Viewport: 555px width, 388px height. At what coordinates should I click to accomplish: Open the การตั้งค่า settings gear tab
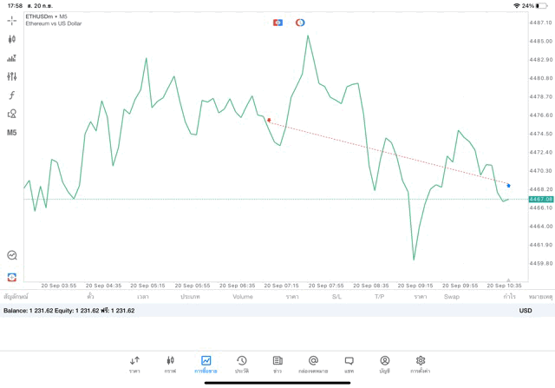[x=421, y=364]
